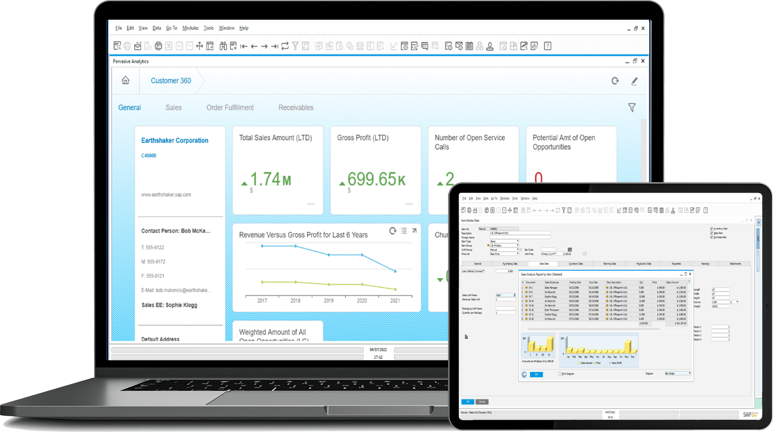This screenshot has height=432, width=773.
Task: Open the funnel filter on dashboard tabs
Action: click(632, 107)
